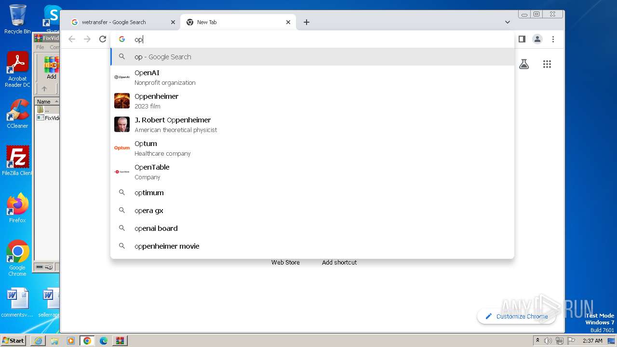Click the 2:37 AM taskbar clock
This screenshot has width=617, height=347.
coord(592,341)
